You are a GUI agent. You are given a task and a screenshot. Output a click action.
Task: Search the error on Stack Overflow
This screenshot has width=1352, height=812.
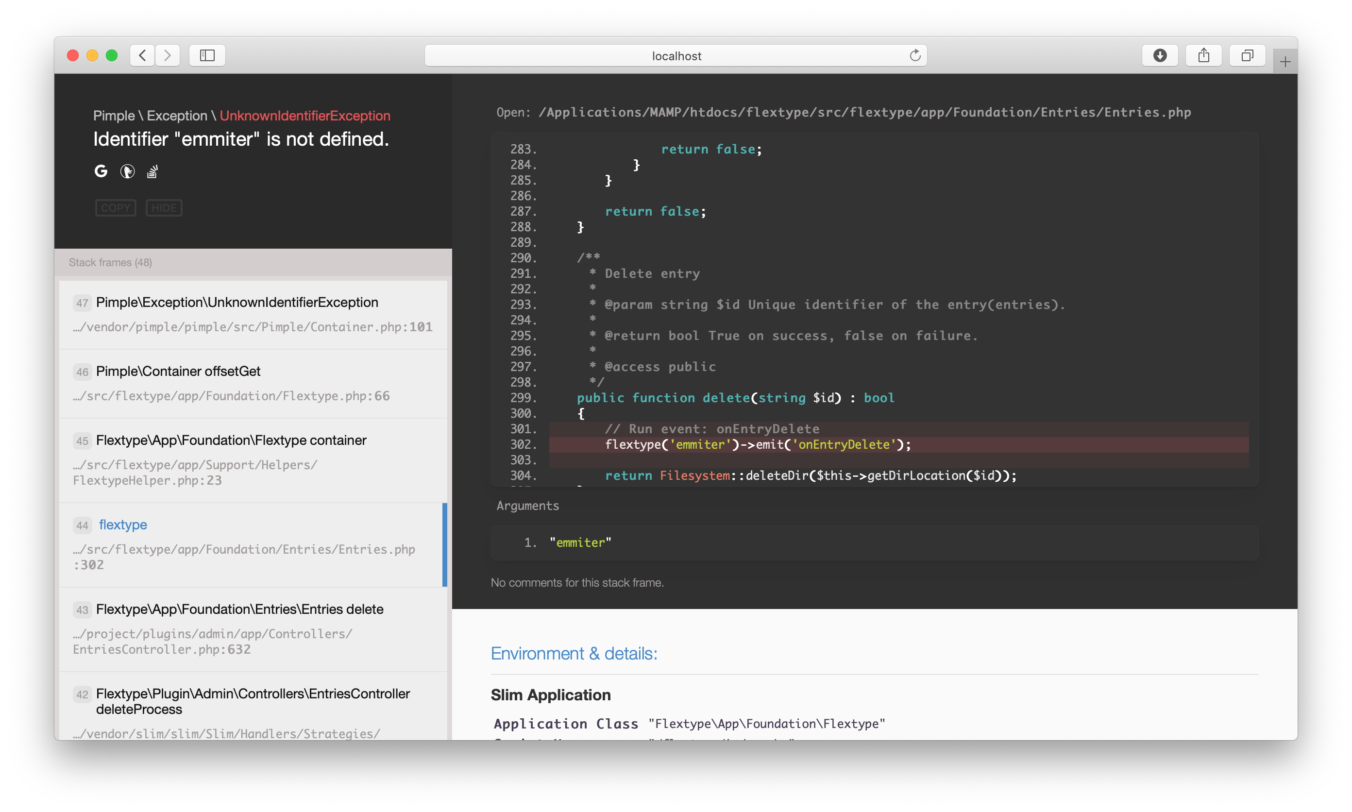tap(152, 171)
